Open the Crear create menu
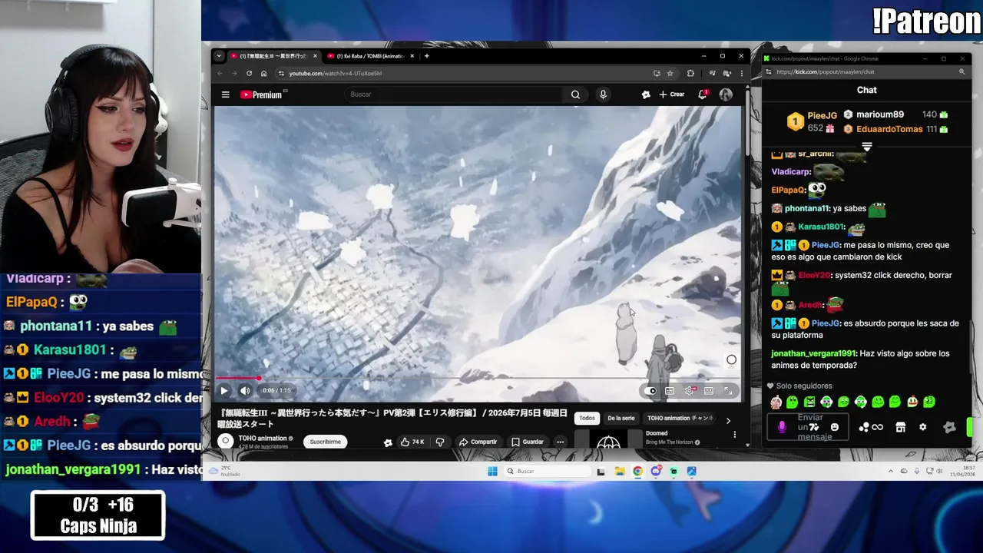Screen dimensions: 983x553 click(x=672, y=94)
